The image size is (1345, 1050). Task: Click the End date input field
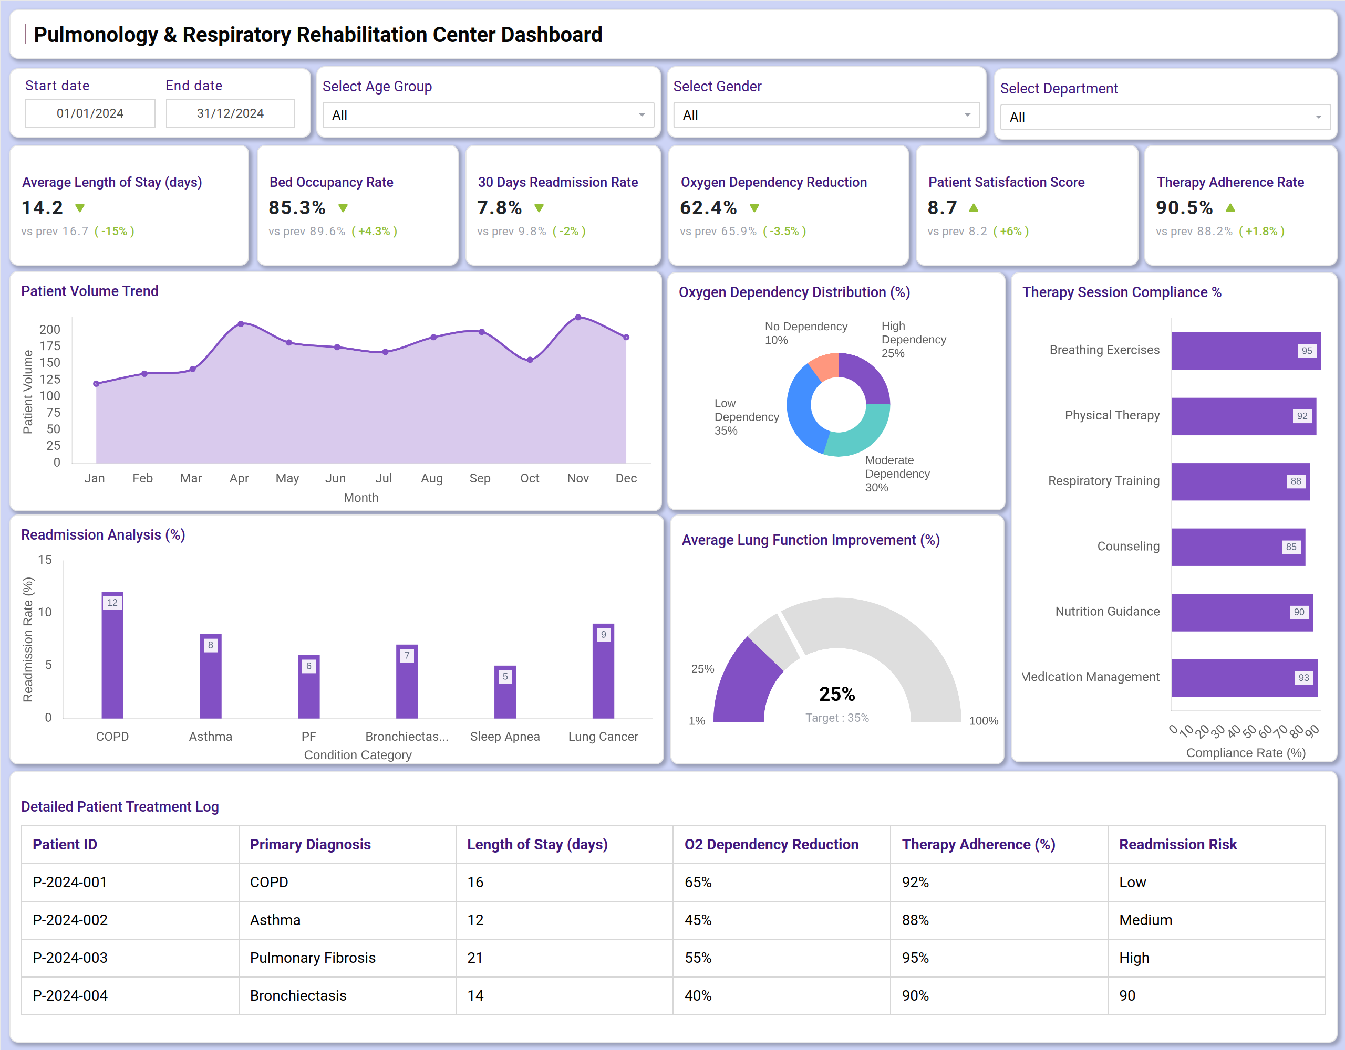coord(230,113)
